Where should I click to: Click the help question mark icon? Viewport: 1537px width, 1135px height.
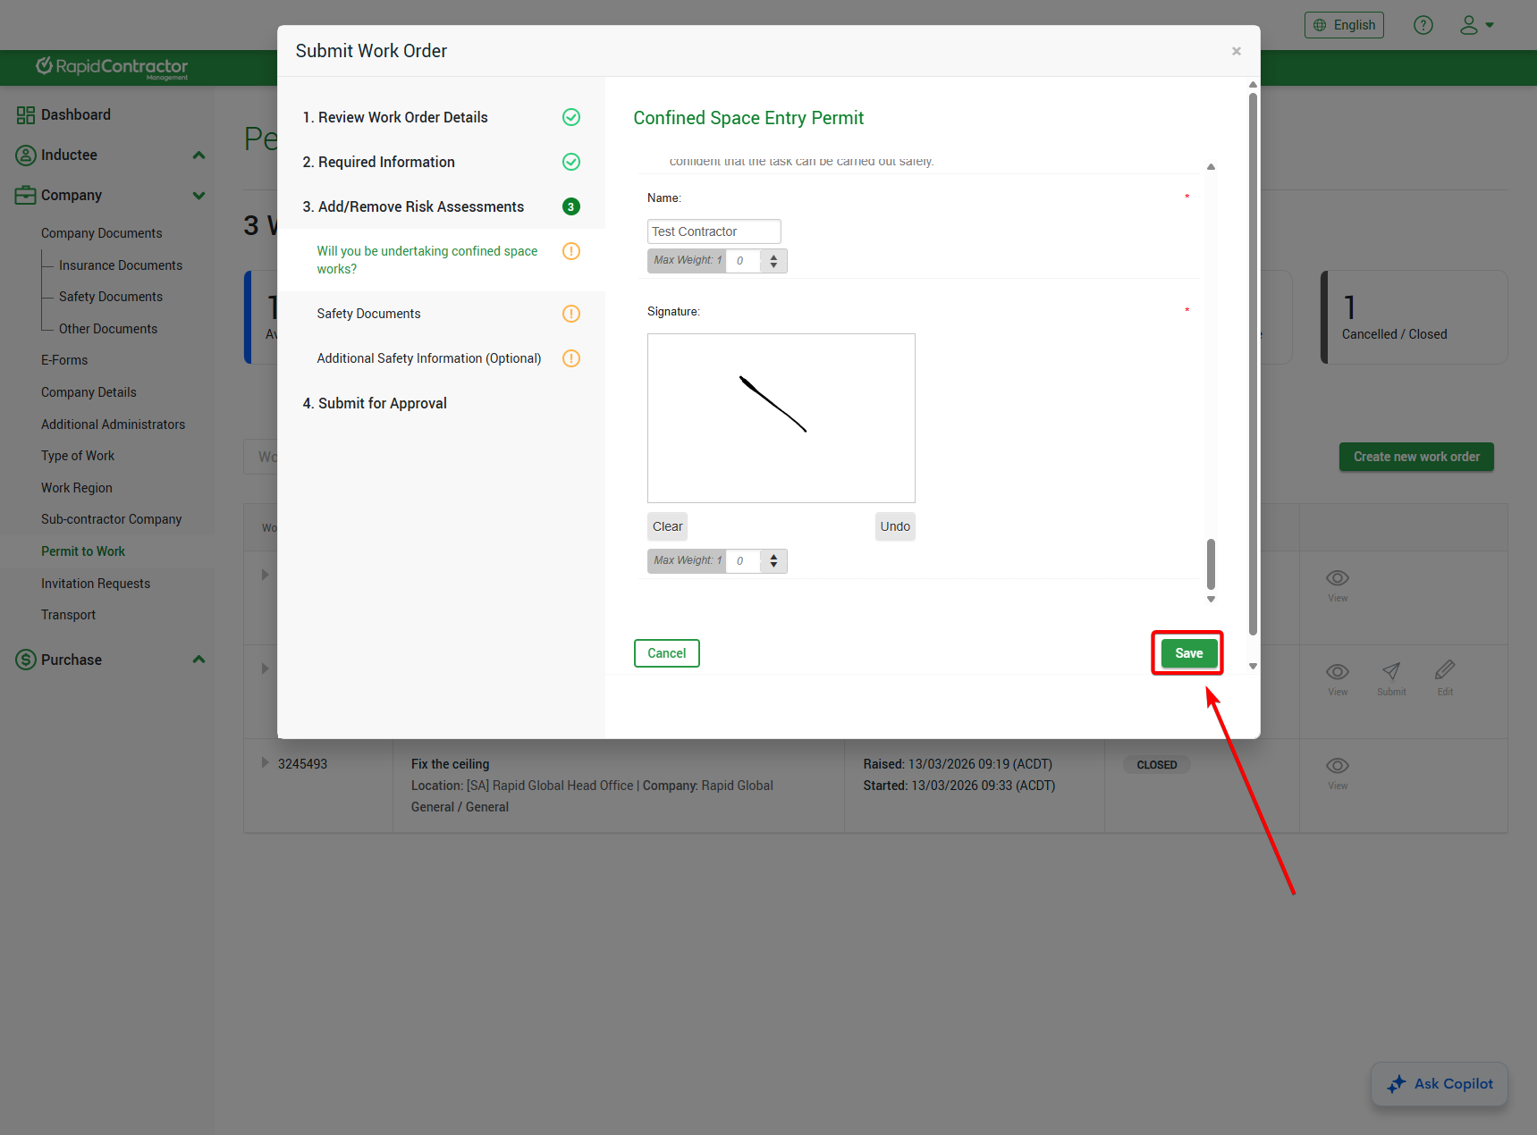(x=1423, y=25)
